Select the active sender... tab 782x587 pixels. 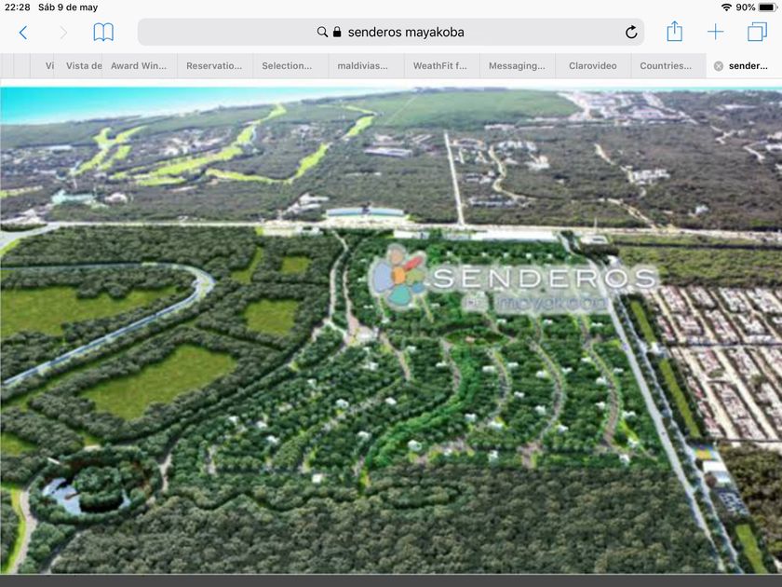744,66
